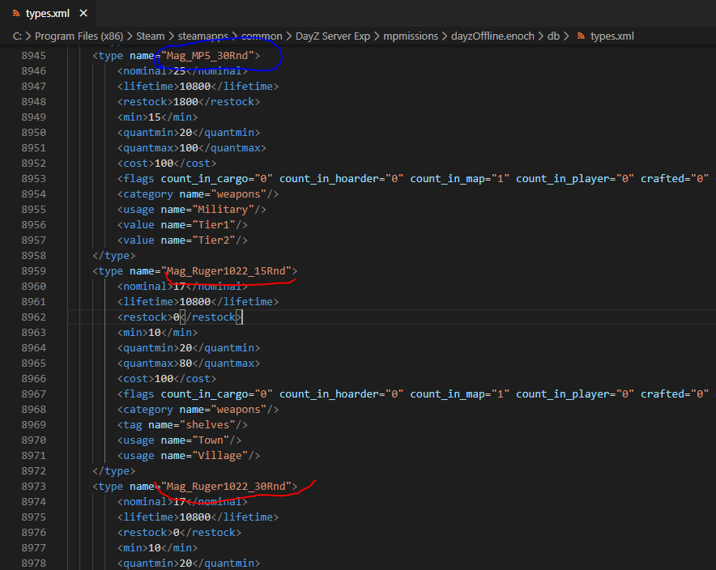This screenshot has height=570, width=716.
Task: Click the nominal tag on line 8960
Action: (183, 286)
